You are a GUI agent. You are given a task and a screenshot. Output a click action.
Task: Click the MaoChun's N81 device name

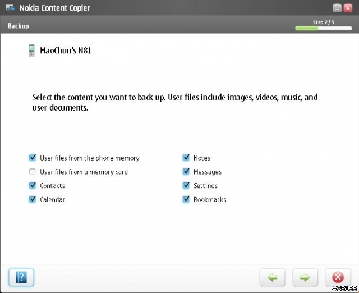pyautogui.click(x=66, y=51)
